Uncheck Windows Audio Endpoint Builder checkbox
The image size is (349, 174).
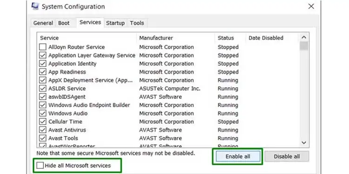click(x=42, y=105)
